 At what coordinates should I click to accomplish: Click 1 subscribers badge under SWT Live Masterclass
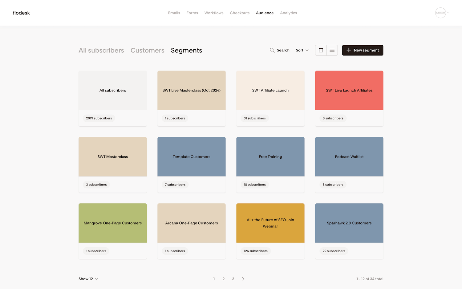pyautogui.click(x=175, y=118)
